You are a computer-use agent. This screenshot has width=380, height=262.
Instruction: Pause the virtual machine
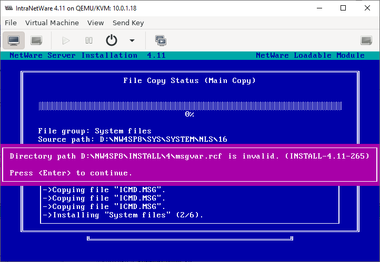(89, 40)
